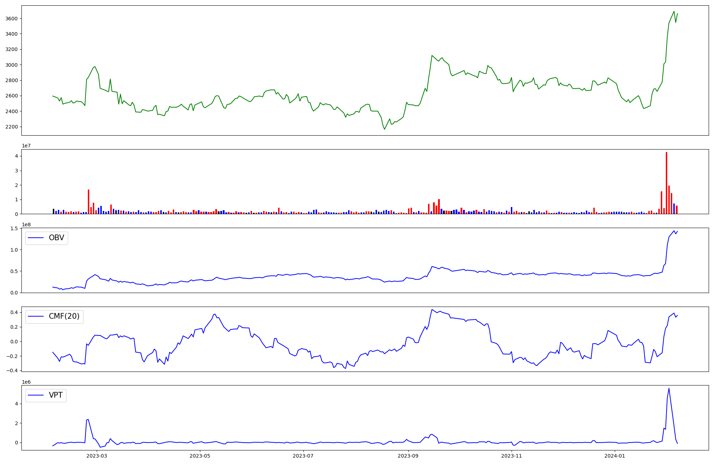Image resolution: width=714 pixels, height=464 pixels.
Task: Click the VPT legend label
Action: click(56, 395)
